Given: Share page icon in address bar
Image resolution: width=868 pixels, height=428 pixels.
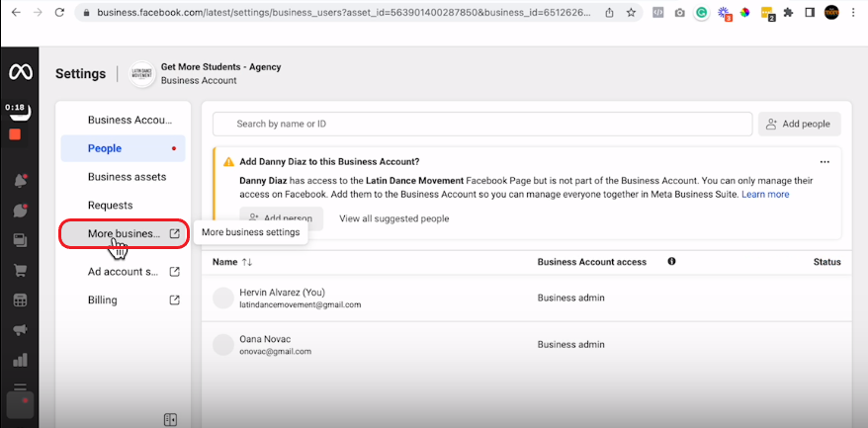Looking at the screenshot, I should click(610, 12).
